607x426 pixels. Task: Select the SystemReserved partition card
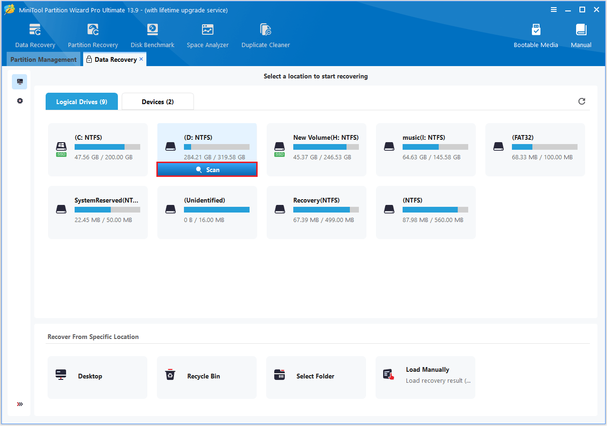point(98,213)
